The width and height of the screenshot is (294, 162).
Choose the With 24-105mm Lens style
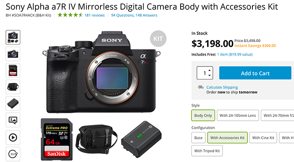[238, 115]
